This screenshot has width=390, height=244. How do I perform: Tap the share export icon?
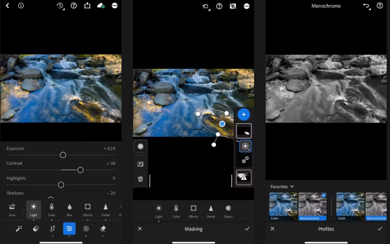pyautogui.click(x=87, y=6)
